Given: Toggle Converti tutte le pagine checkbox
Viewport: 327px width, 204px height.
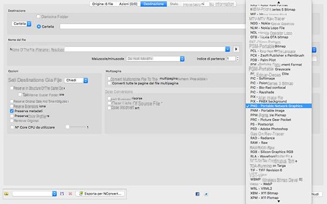Looking at the screenshot, I should [x=109, y=84].
